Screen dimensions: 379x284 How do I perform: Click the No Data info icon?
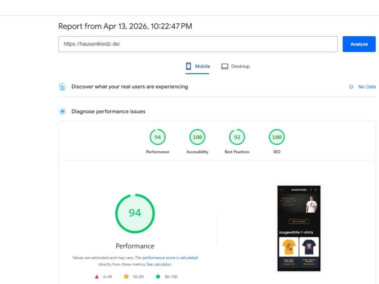click(x=351, y=87)
